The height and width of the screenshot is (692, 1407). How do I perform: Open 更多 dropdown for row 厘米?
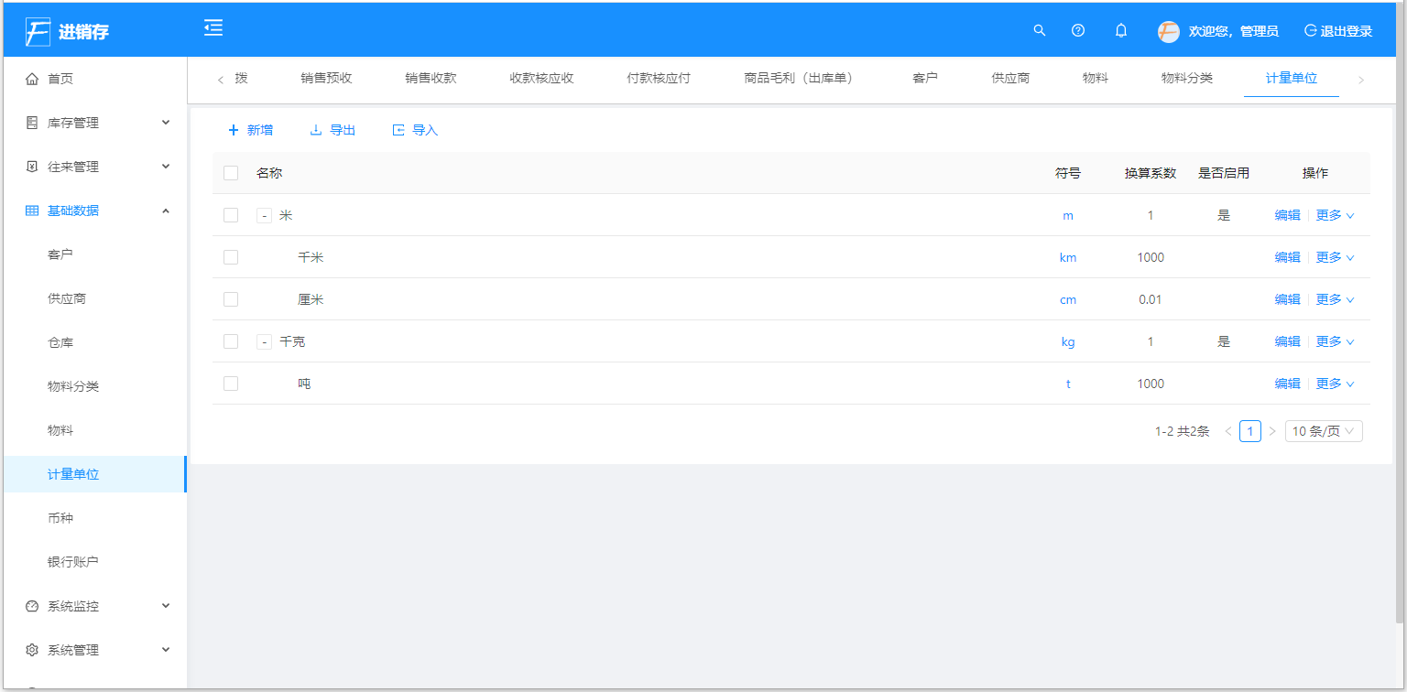pyautogui.click(x=1335, y=299)
